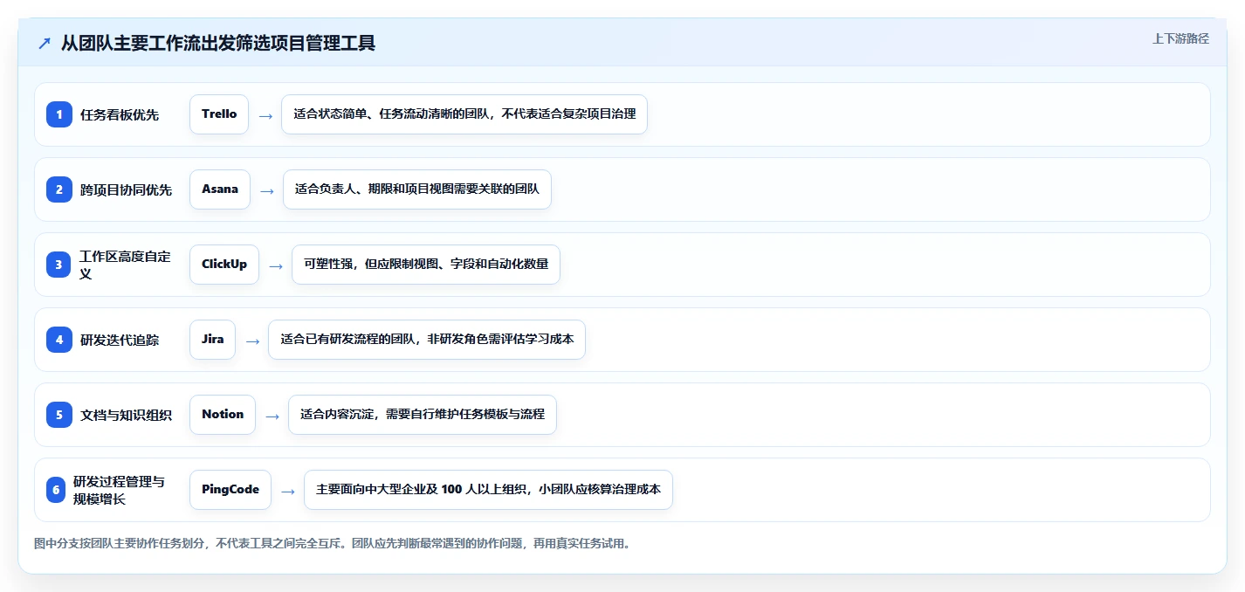Click the PingCode description about 100 人以上组织
Image resolution: width=1245 pixels, height=592 pixels.
click(x=489, y=490)
